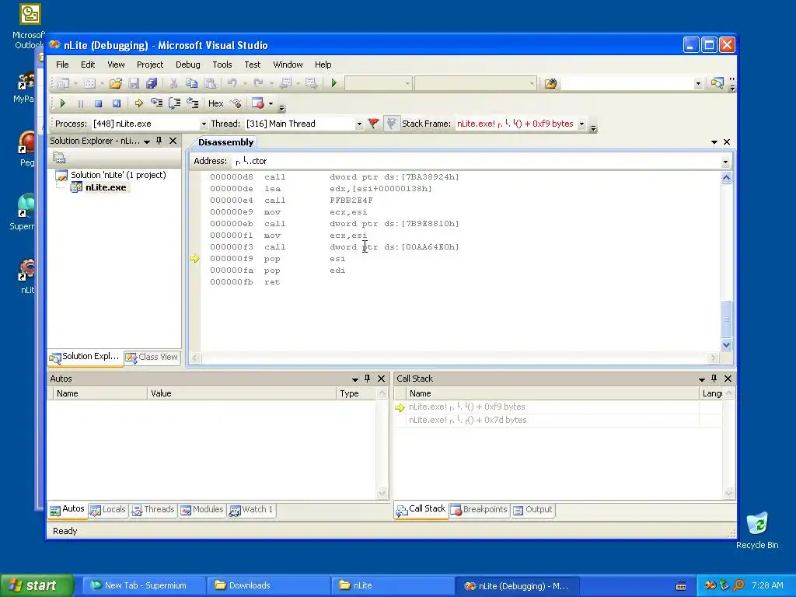The image size is (796, 597).
Task: Click the Address input field
Action: click(x=476, y=162)
